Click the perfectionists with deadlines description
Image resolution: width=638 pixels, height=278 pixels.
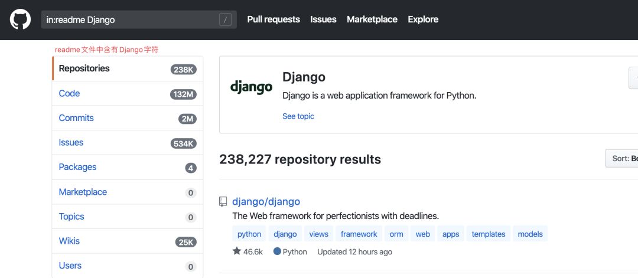(336, 216)
